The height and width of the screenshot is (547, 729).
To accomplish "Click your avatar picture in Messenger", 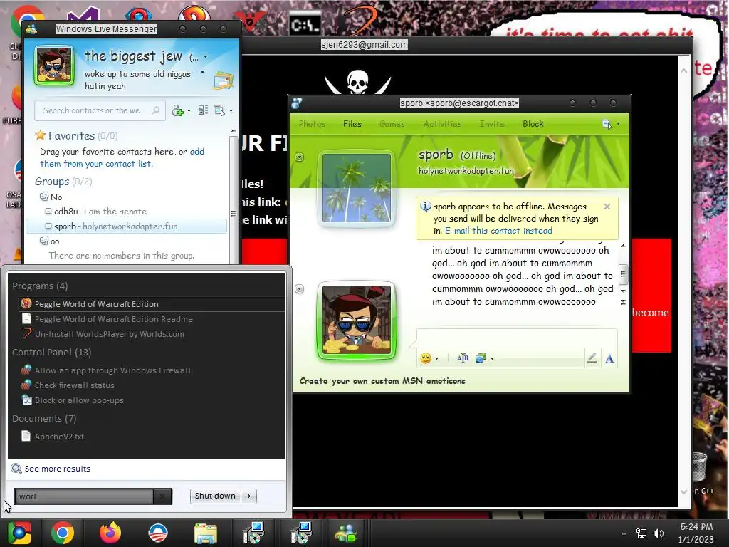I will [54, 66].
